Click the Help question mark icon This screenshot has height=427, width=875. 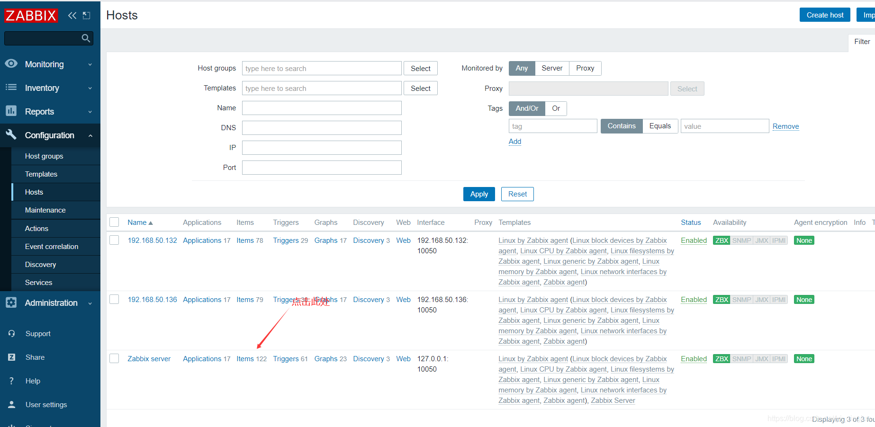(x=12, y=381)
